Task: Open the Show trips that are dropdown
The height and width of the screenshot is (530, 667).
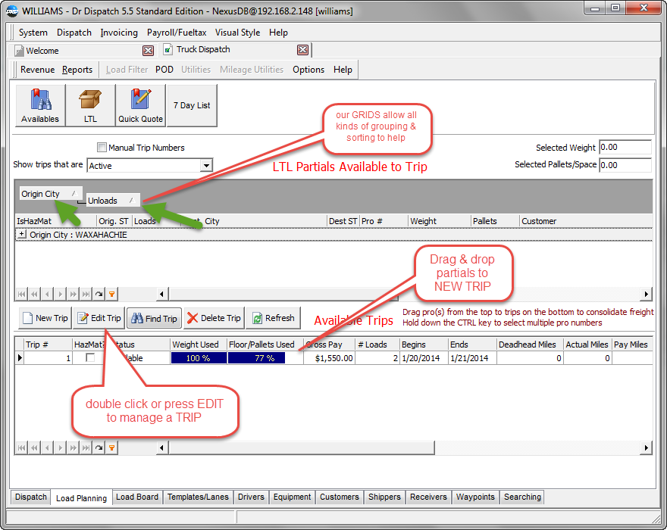Action: pos(206,165)
